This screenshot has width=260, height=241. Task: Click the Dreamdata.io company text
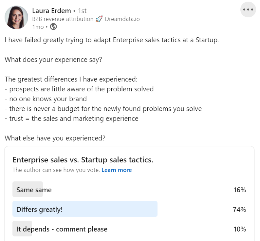click(122, 19)
